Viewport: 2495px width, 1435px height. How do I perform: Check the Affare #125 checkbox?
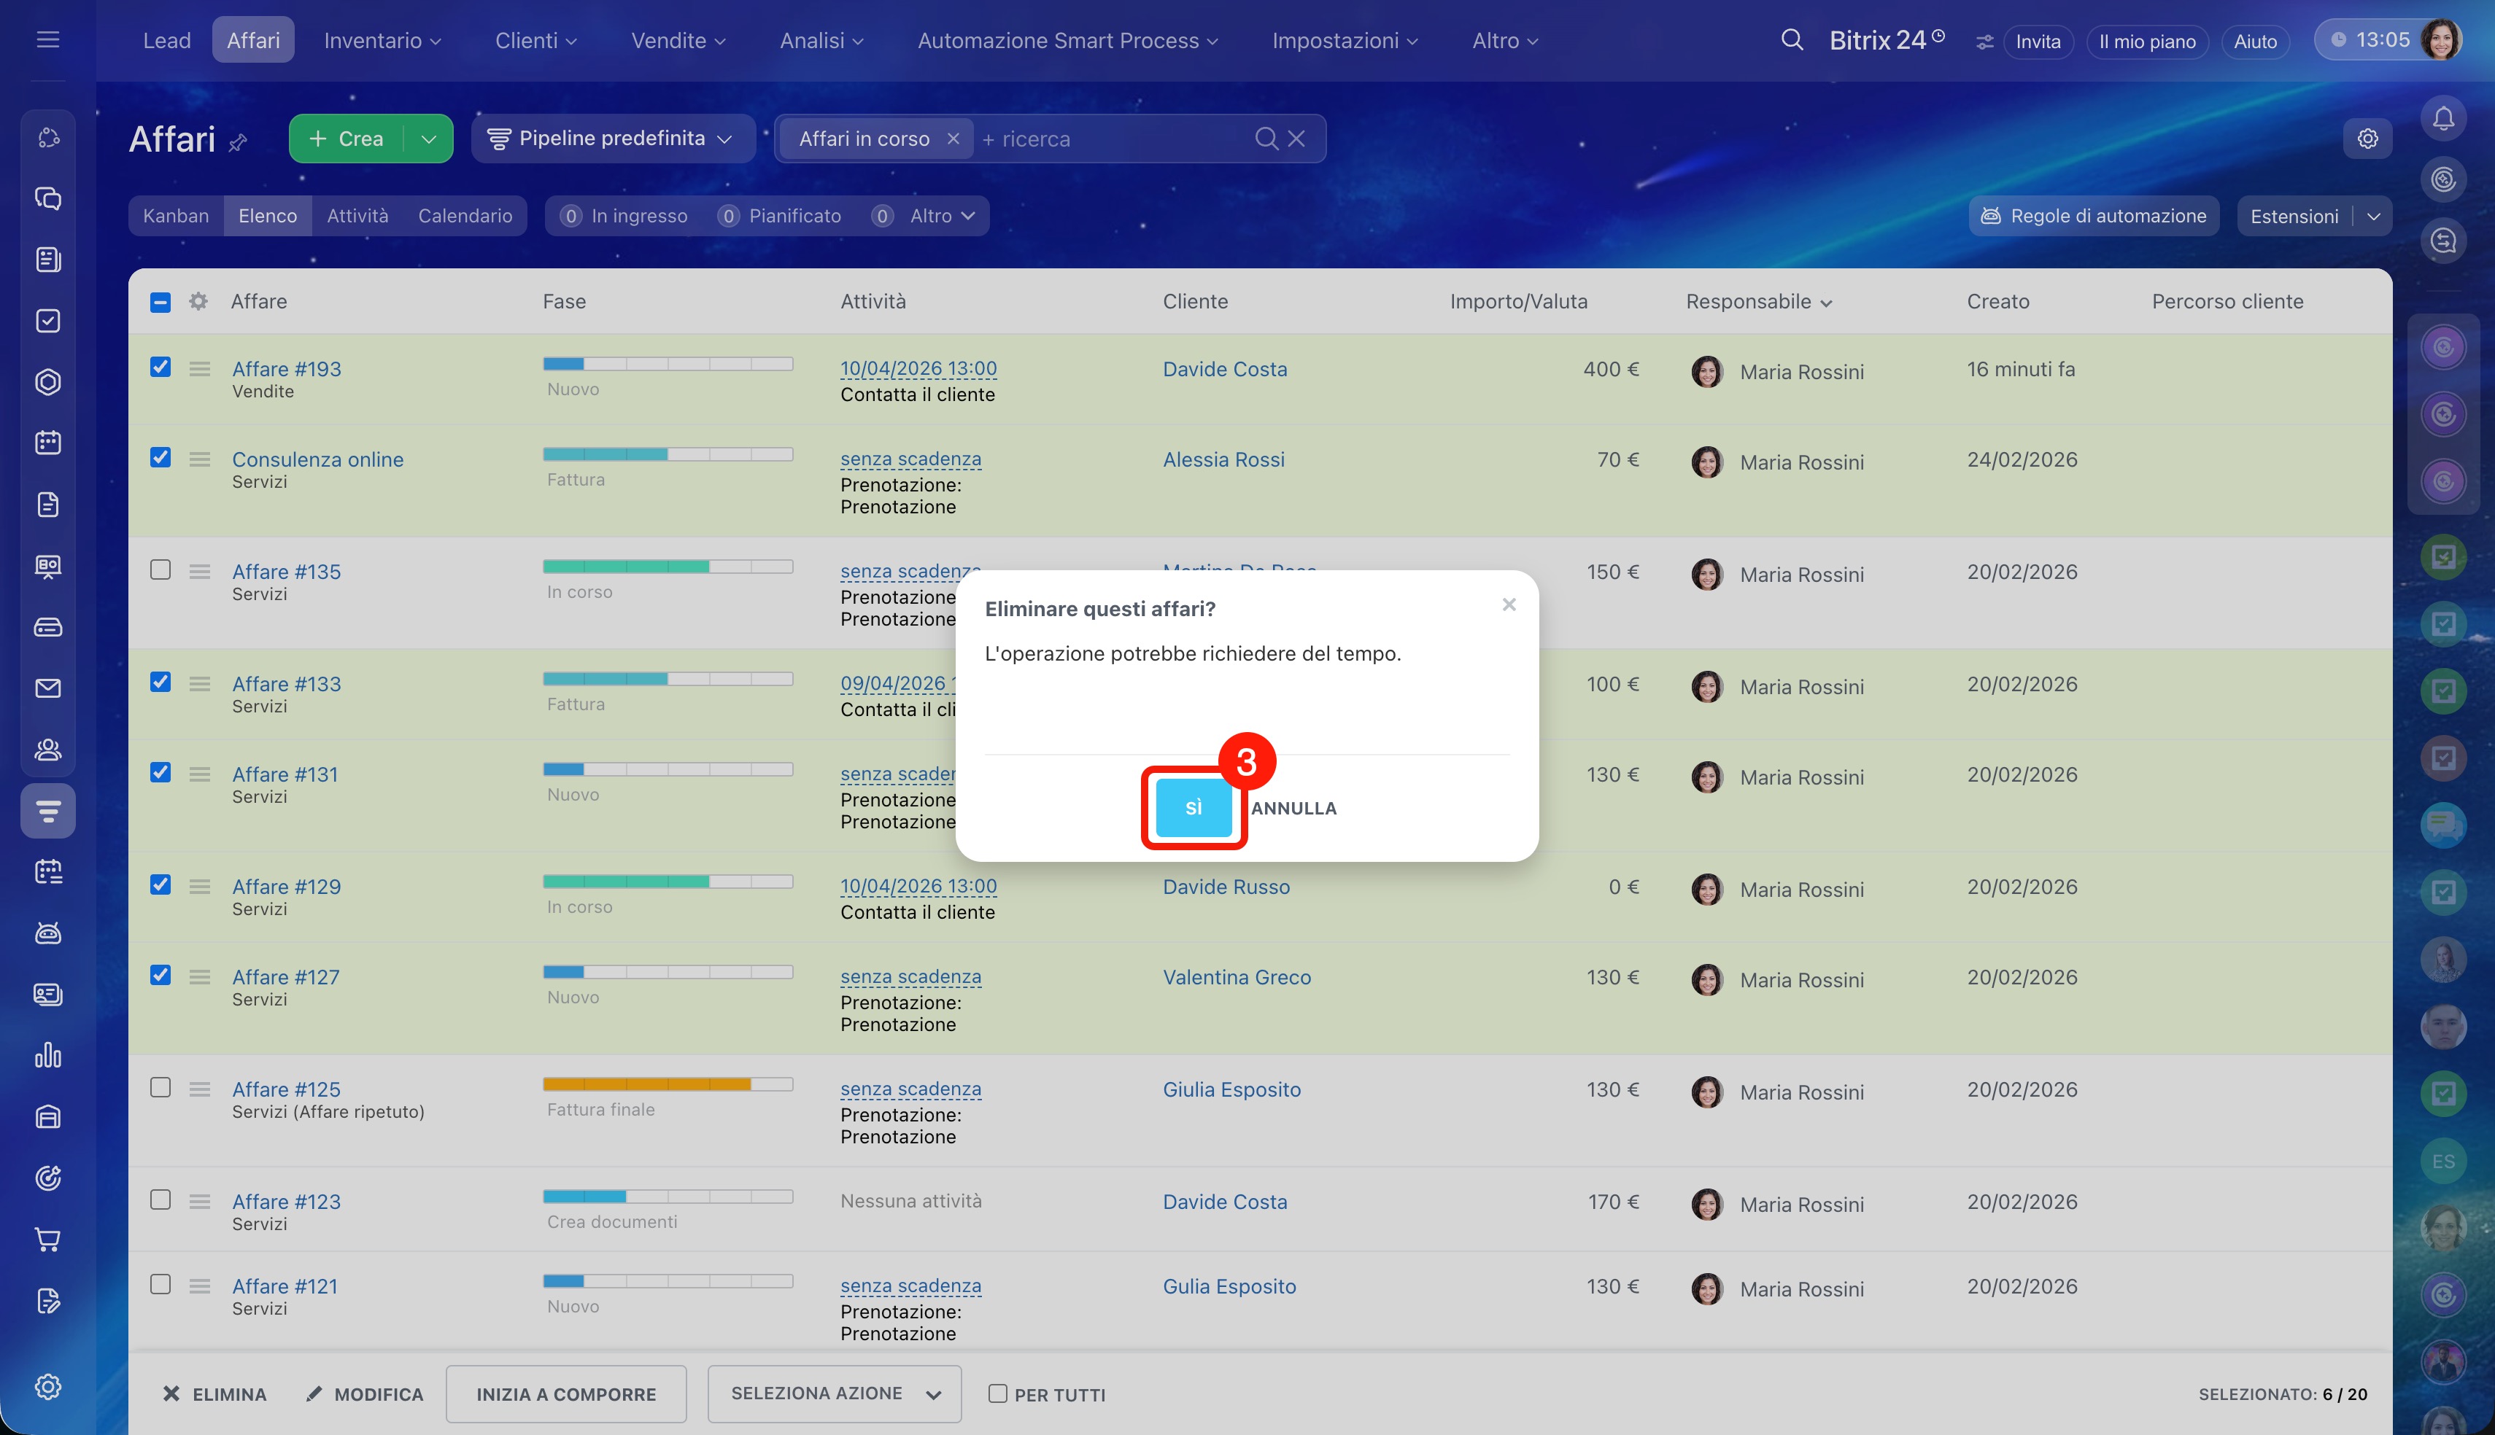pyautogui.click(x=160, y=1087)
